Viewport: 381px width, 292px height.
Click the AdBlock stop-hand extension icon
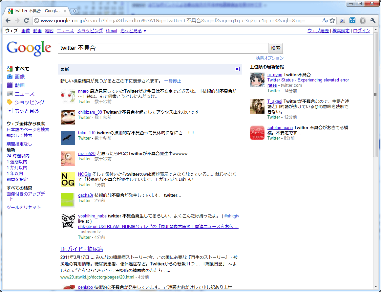click(362, 20)
